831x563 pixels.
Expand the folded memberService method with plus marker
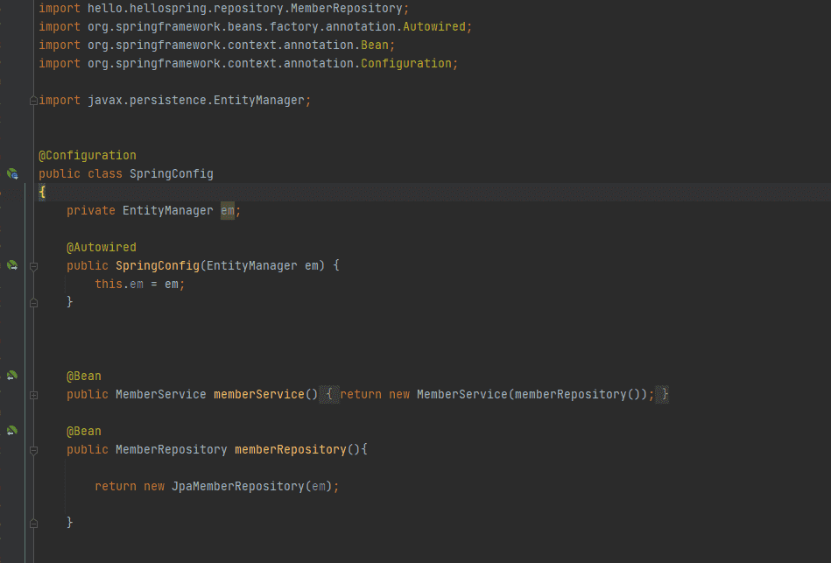coord(33,395)
